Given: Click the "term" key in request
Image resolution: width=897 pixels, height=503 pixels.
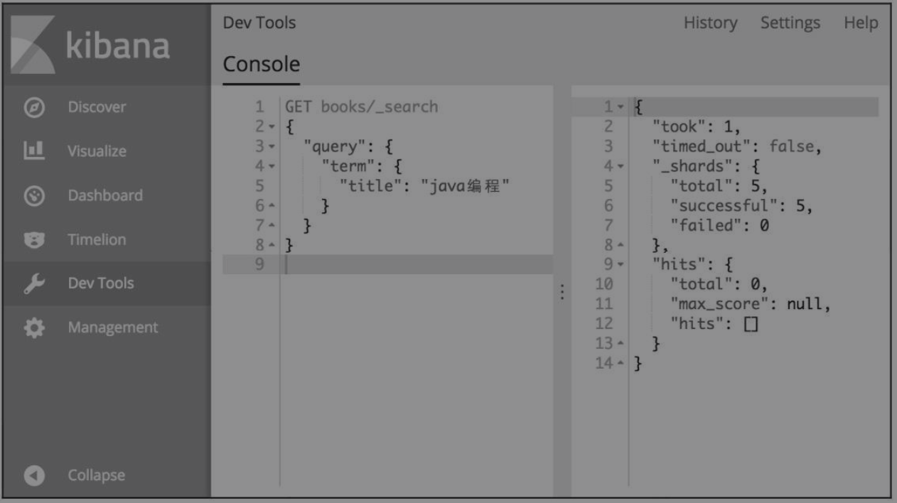Looking at the screenshot, I should point(347,167).
